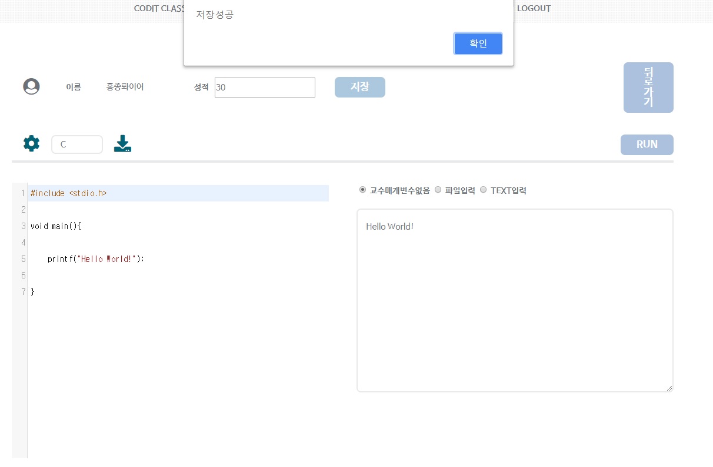Click the 성적 score input field
713x467 pixels.
tap(265, 87)
